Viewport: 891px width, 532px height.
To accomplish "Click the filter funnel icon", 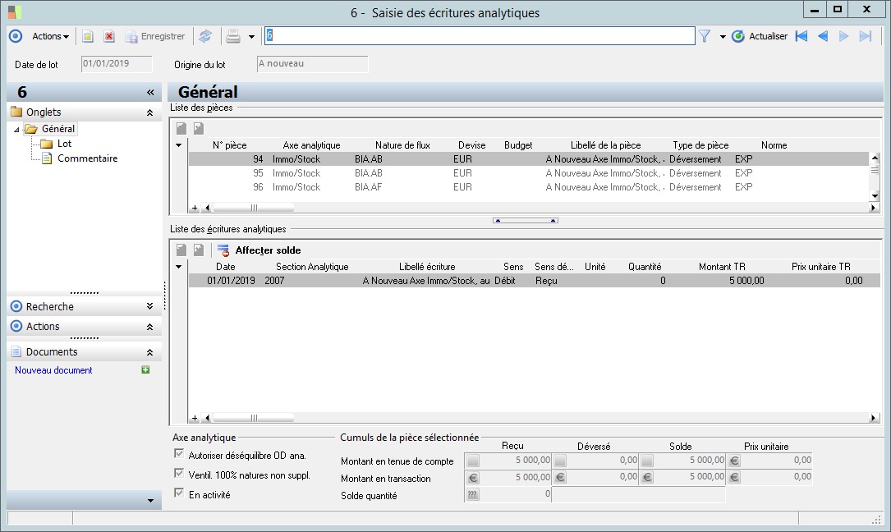I will pos(705,36).
